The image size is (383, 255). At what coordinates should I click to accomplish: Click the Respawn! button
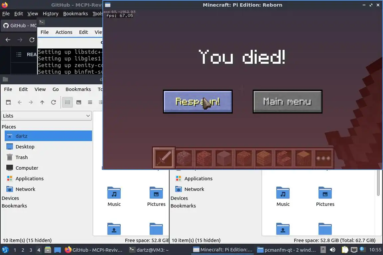point(197,102)
